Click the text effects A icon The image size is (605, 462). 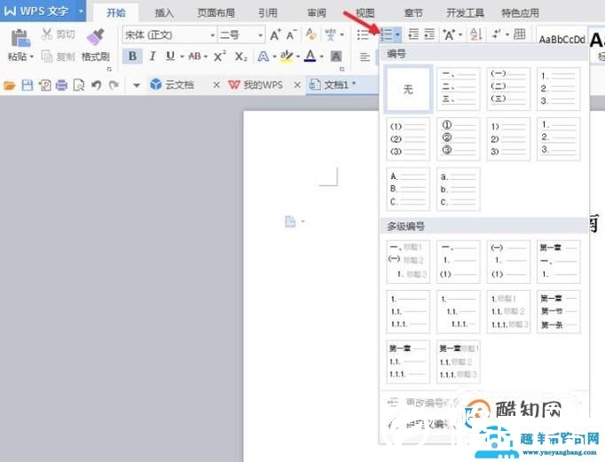click(x=263, y=57)
